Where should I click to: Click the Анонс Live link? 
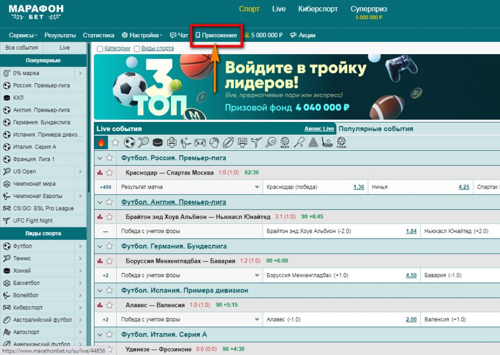pos(319,129)
